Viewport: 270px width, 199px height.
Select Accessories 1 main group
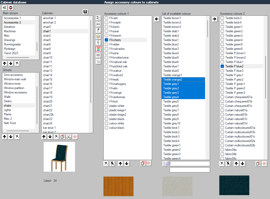click(x=18, y=18)
